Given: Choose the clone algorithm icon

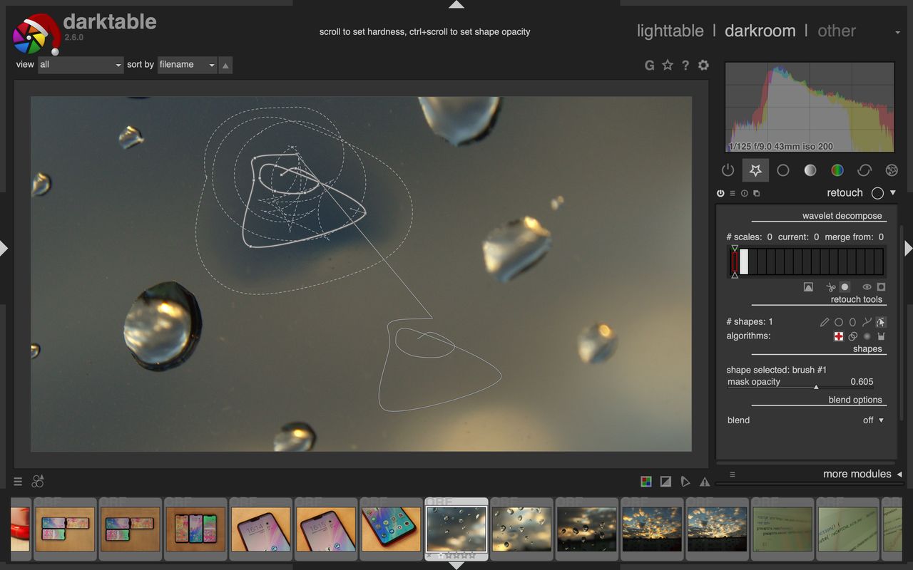Looking at the screenshot, I should [852, 336].
